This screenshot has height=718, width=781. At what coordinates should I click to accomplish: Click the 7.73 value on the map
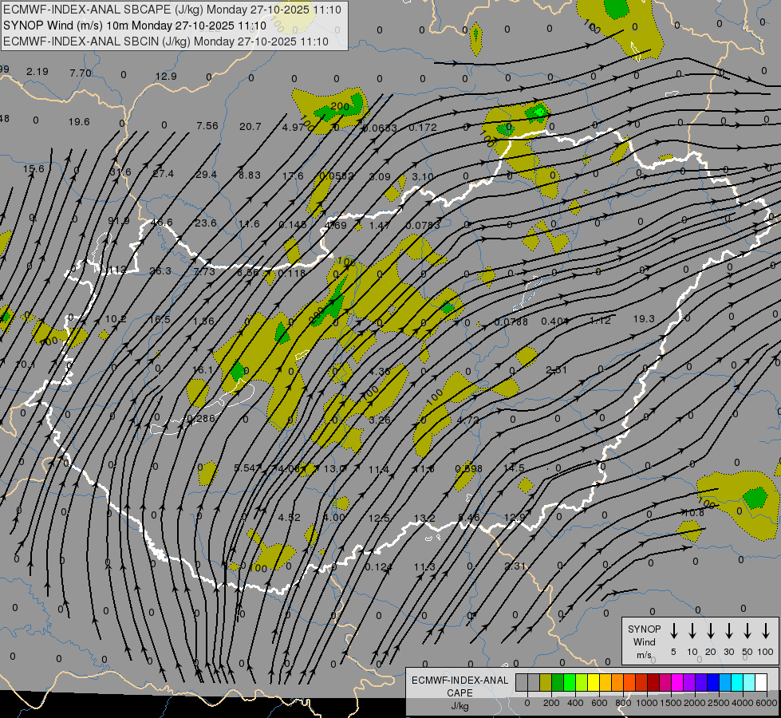(204, 271)
